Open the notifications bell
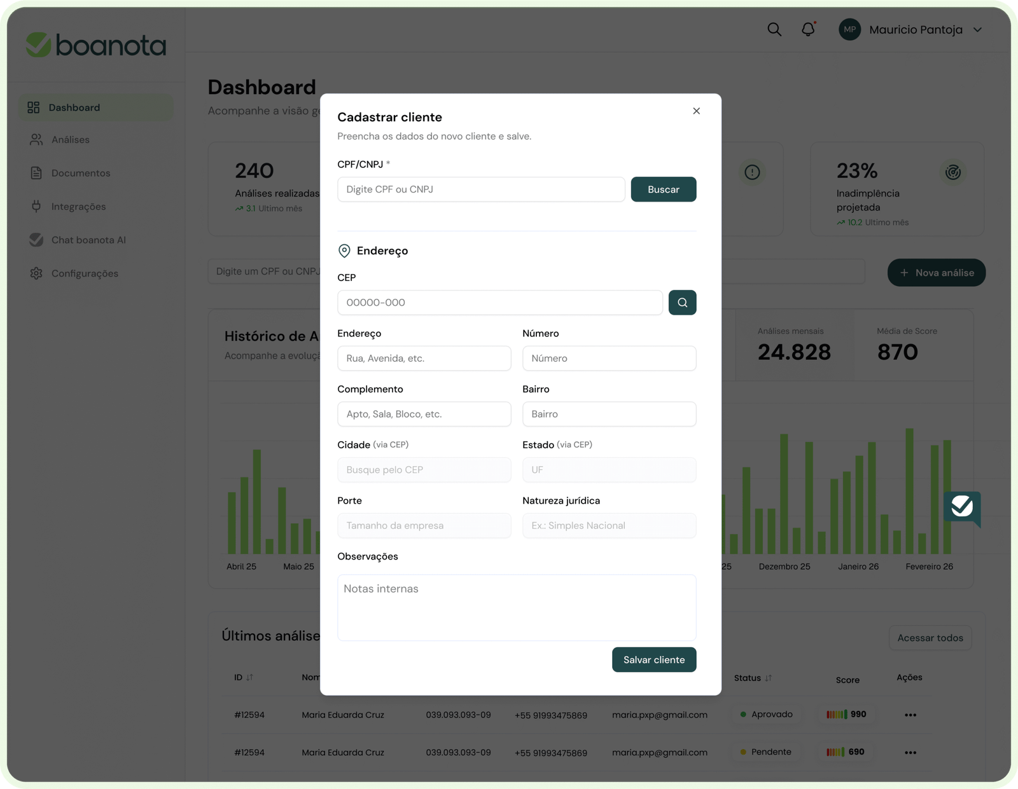Screen dimensions: 1018x789 [x=808, y=30]
